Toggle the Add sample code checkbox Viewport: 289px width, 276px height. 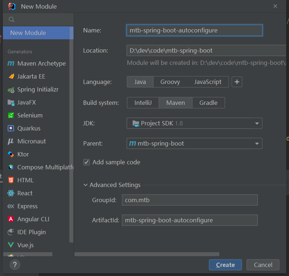tap(86, 162)
